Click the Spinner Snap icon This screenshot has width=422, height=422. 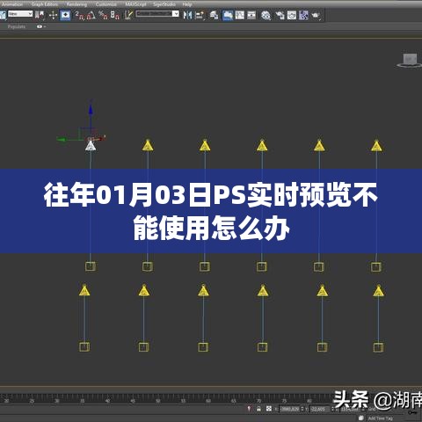click(114, 15)
